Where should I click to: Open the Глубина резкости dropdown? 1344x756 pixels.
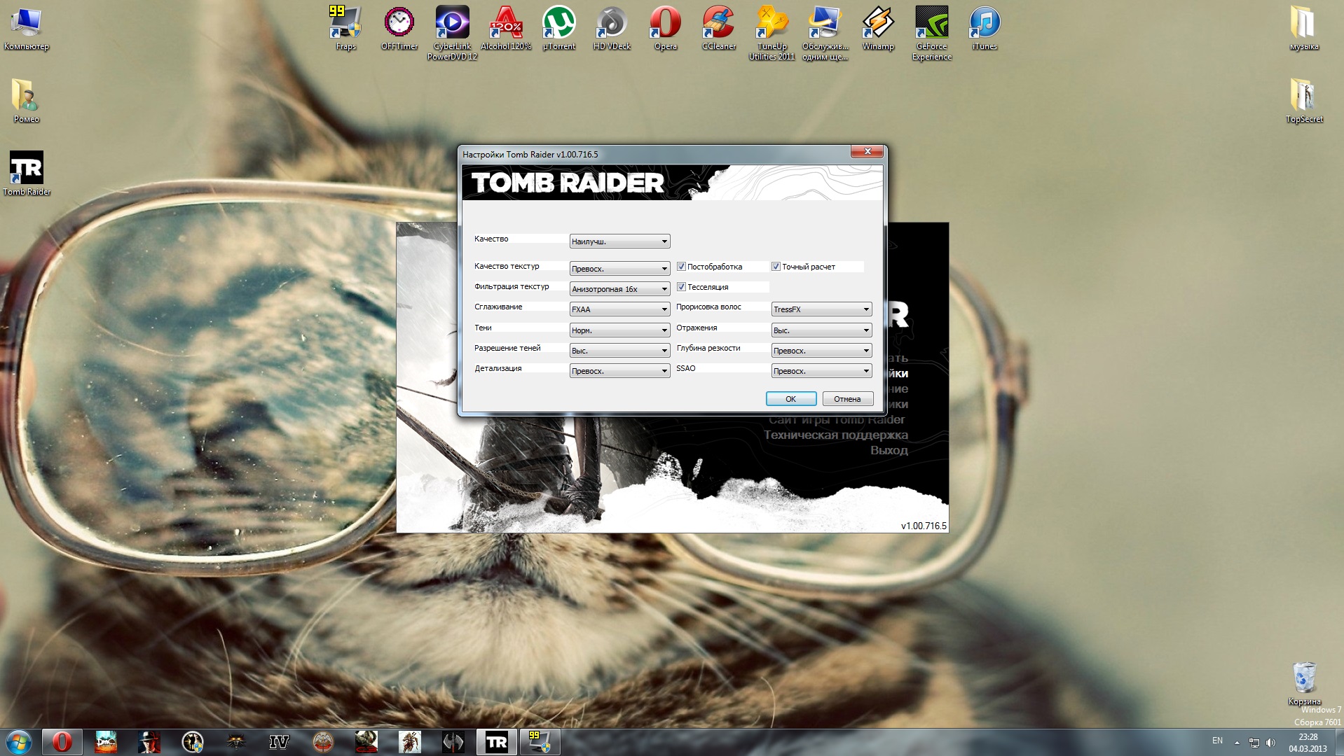pyautogui.click(x=821, y=351)
